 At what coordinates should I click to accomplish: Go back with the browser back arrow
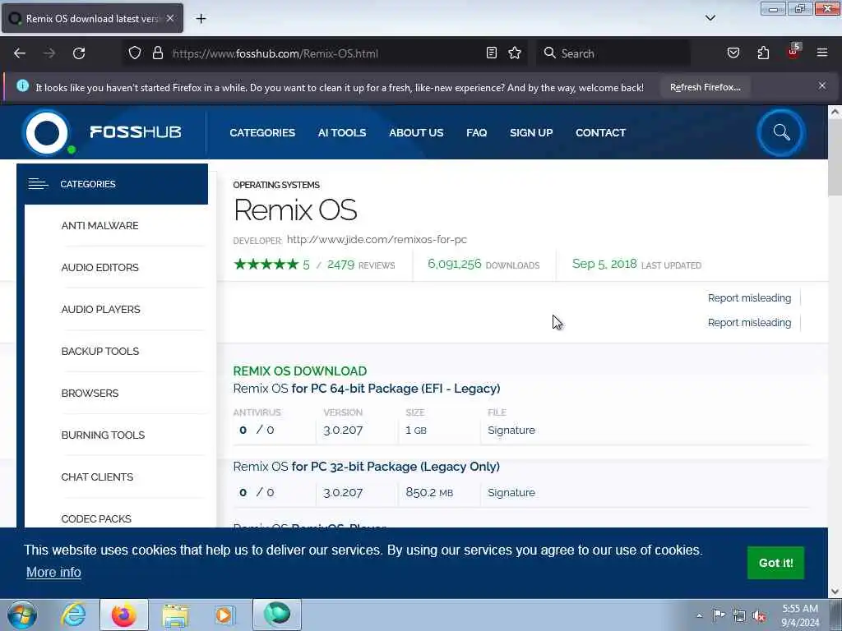pos(20,53)
